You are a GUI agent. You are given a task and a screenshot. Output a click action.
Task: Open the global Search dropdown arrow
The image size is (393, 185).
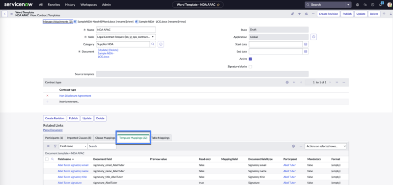[348, 5]
